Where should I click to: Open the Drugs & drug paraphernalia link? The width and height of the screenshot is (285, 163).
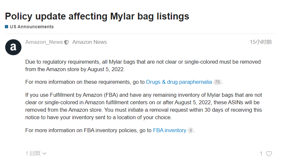click(179, 82)
